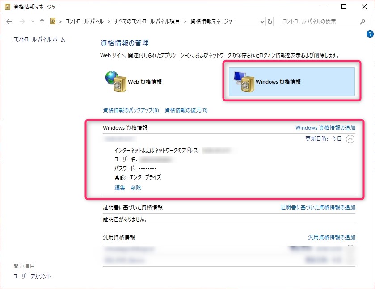Click 編集 for the Windows credential
The height and width of the screenshot is (289, 375).
click(x=120, y=188)
